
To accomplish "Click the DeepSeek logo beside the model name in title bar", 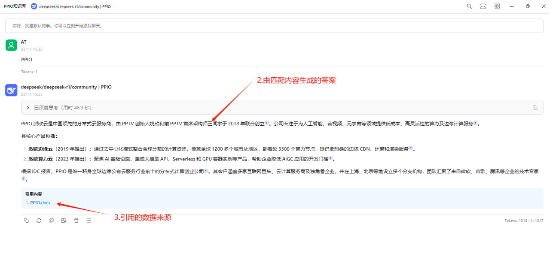I will [x=34, y=6].
